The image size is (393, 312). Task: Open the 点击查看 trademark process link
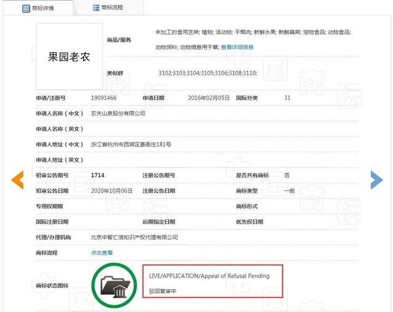pos(102,253)
